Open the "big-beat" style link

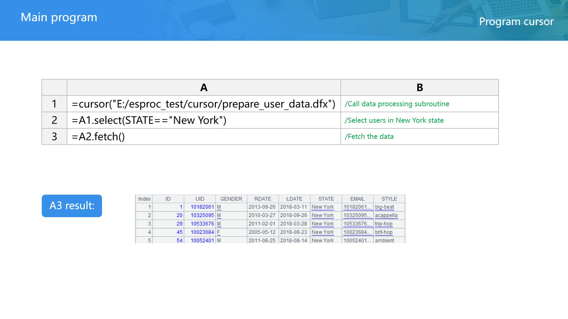(x=384, y=207)
